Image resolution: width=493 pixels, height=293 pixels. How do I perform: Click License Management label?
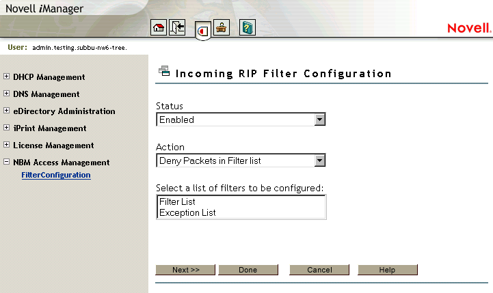tap(53, 145)
